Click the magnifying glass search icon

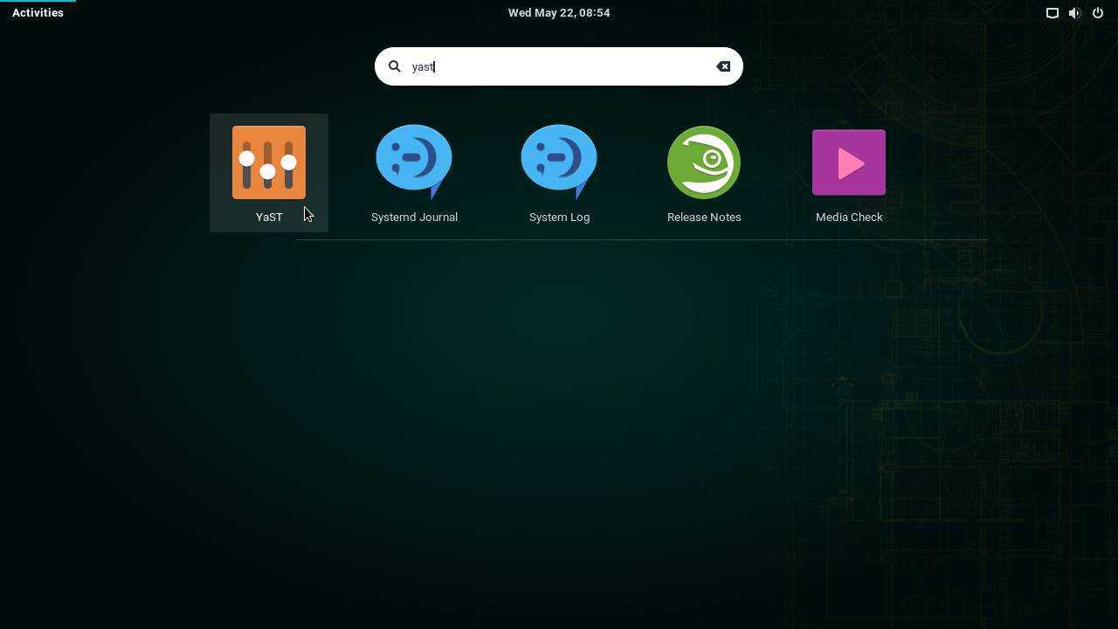pyautogui.click(x=395, y=66)
